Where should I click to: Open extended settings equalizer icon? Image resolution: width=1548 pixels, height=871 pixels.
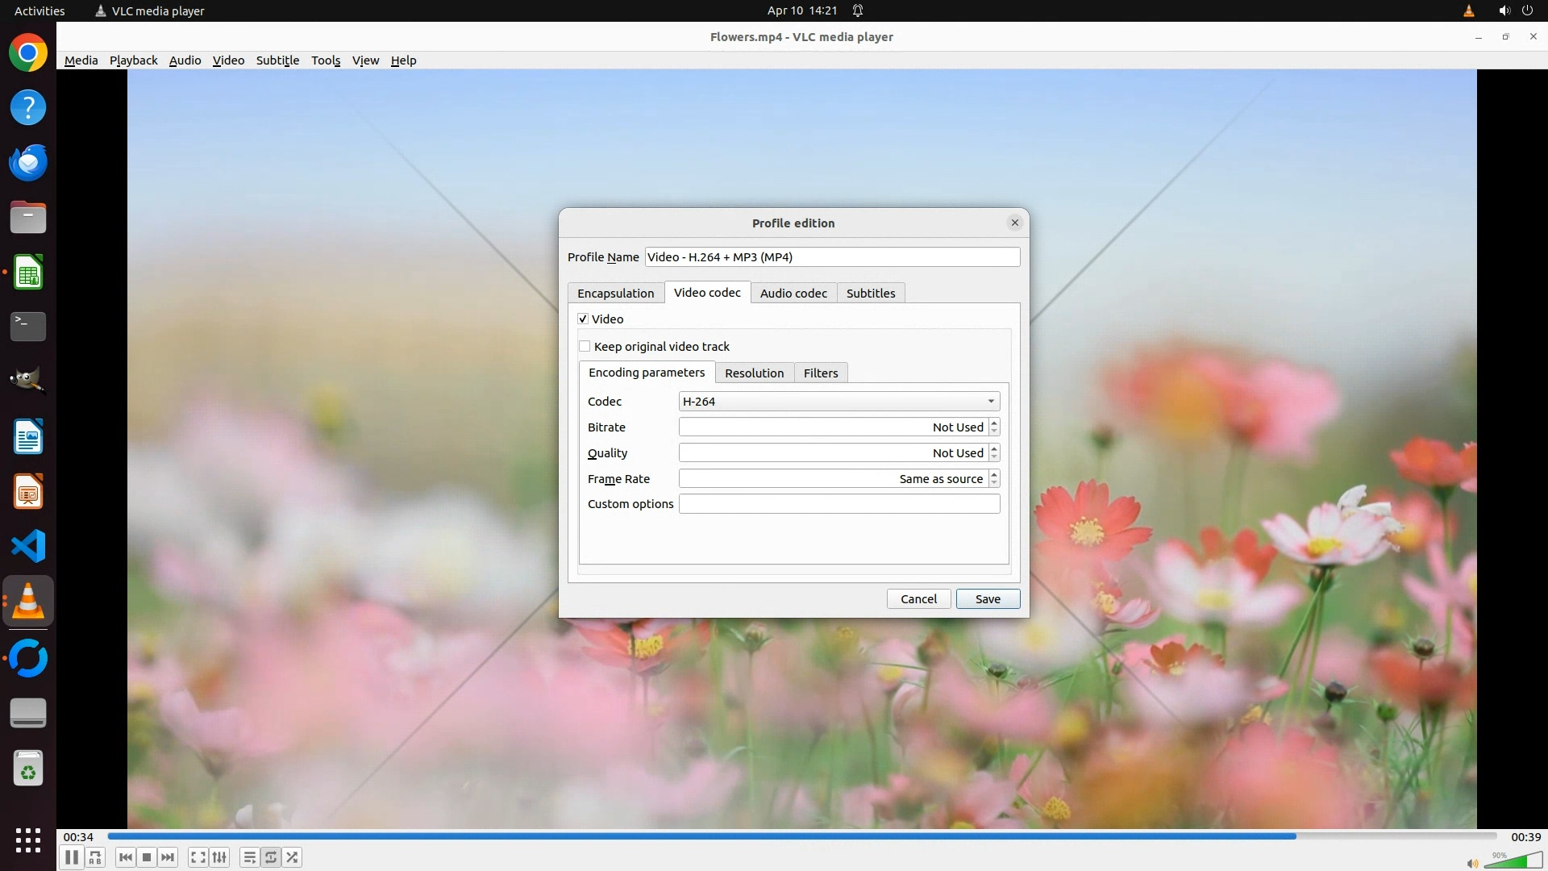pos(219,857)
